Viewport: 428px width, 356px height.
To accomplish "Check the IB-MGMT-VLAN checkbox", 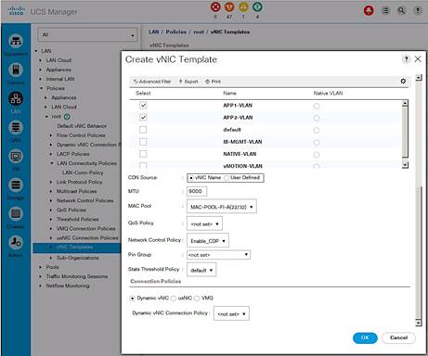I will click(143, 142).
